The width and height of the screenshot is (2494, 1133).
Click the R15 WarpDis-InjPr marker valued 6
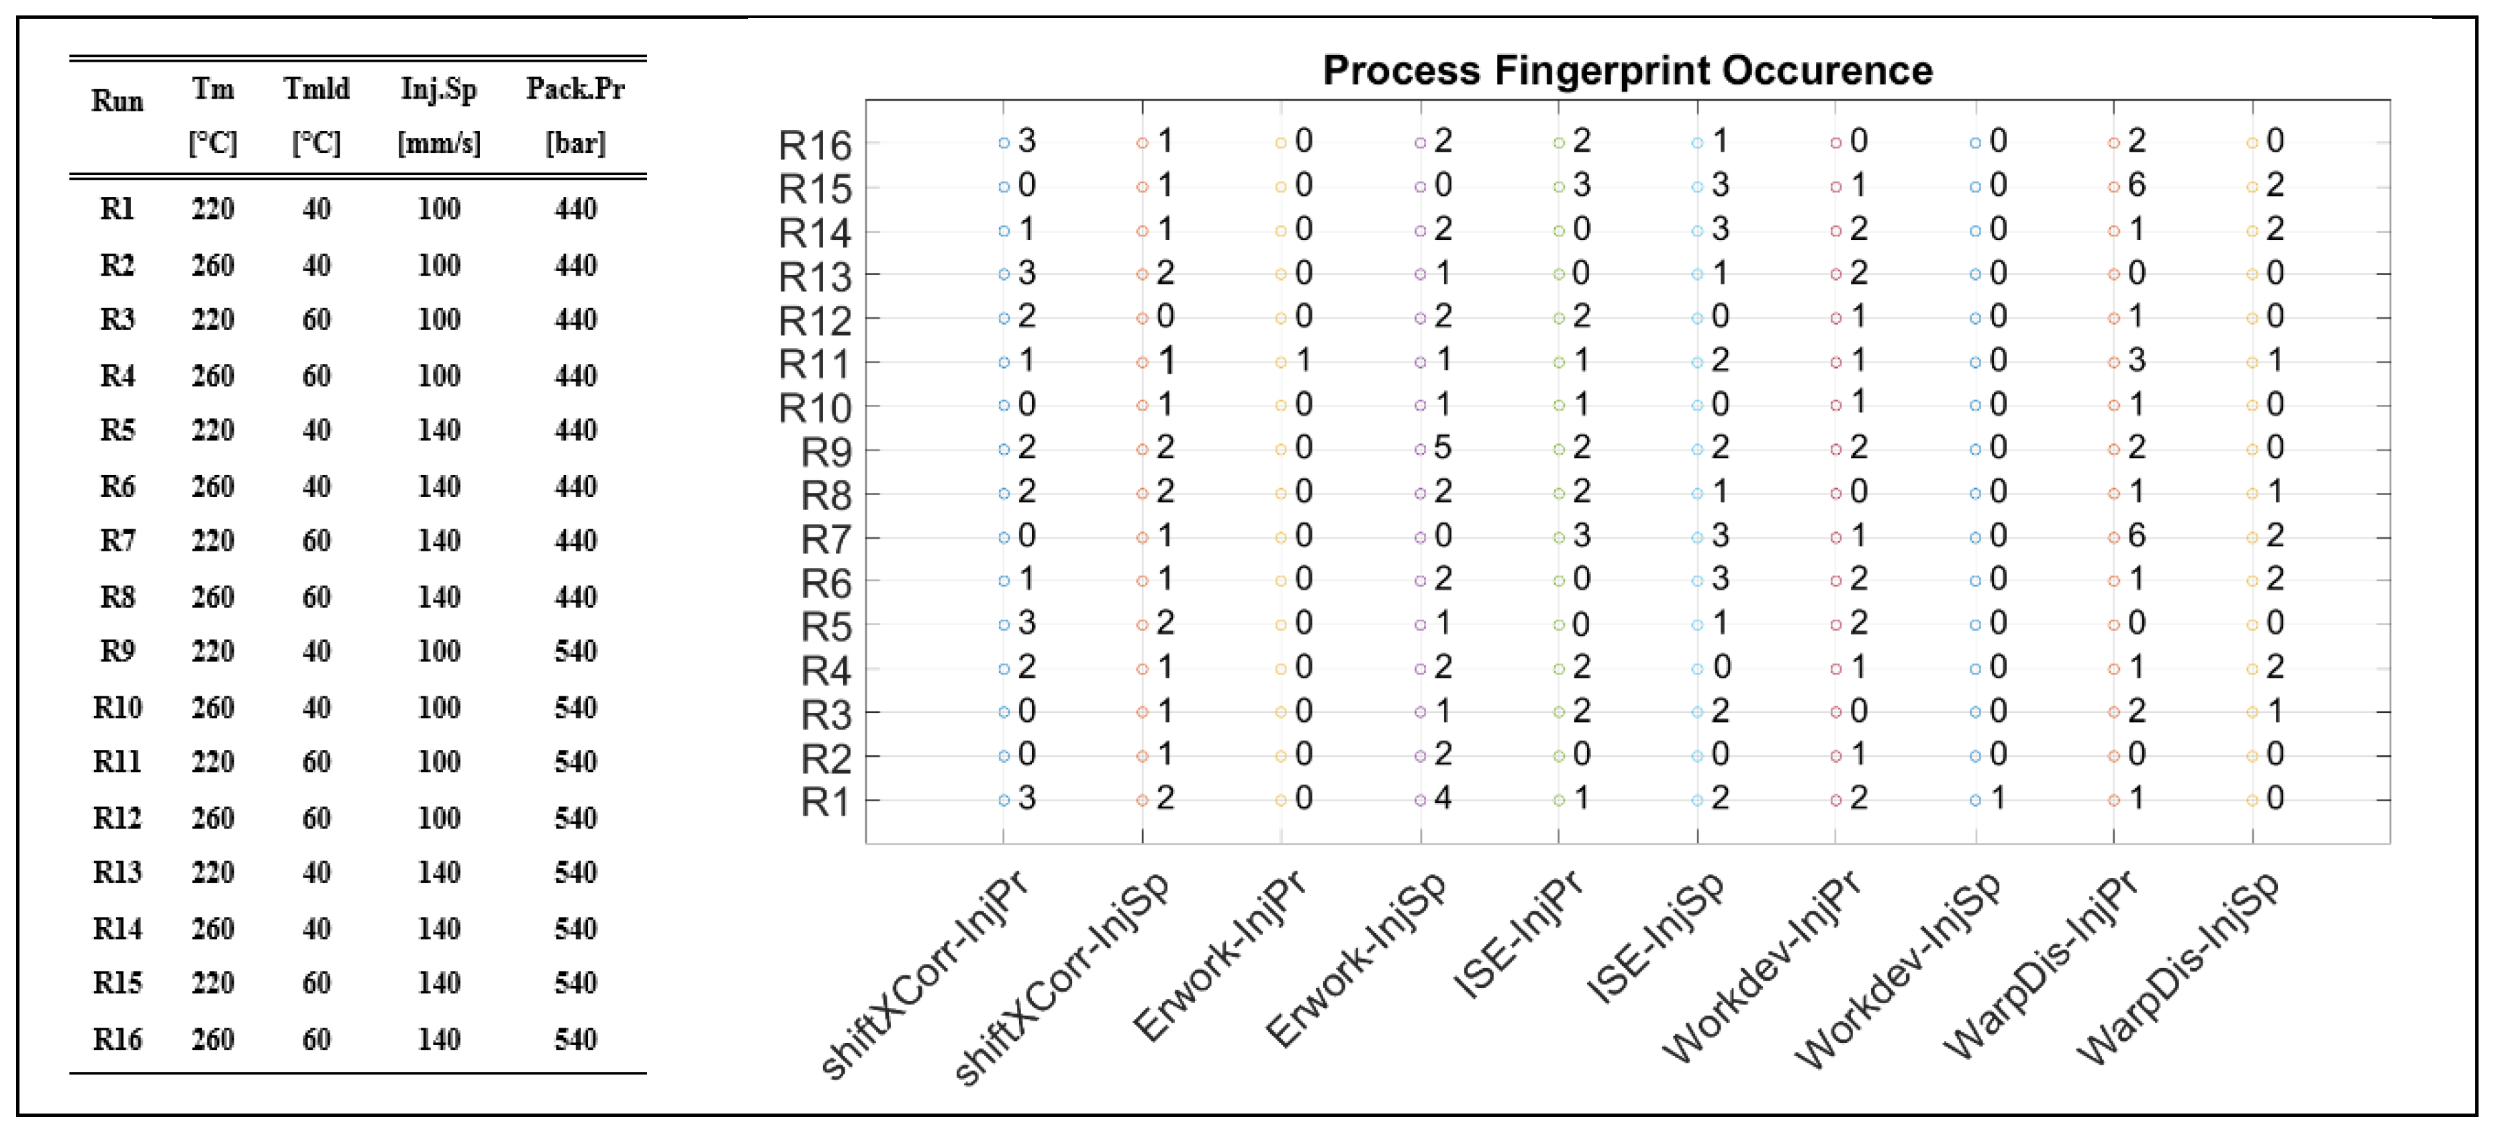(2113, 186)
